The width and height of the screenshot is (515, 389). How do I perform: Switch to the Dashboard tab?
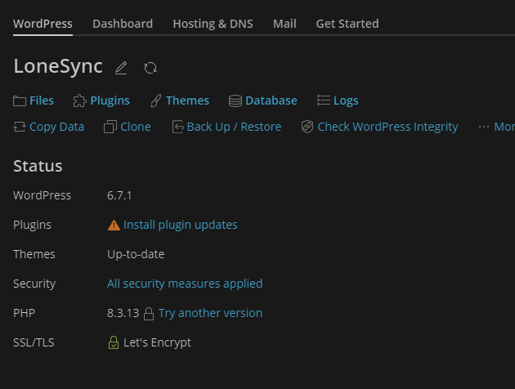coord(123,24)
